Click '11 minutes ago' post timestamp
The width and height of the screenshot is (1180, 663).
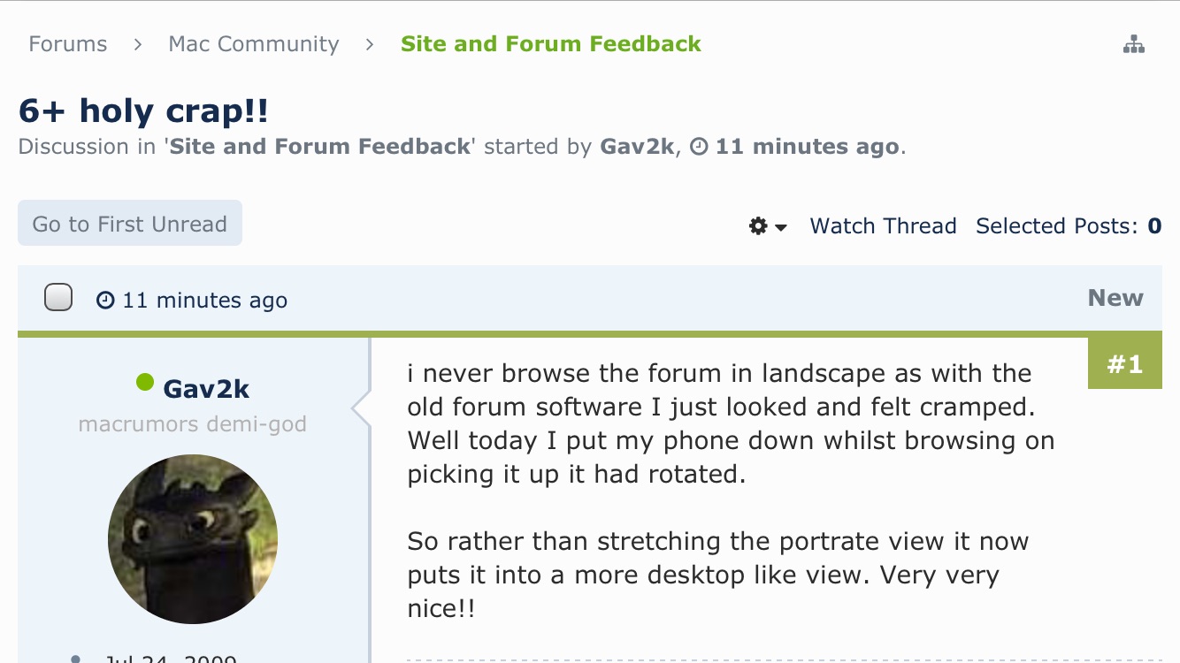click(x=205, y=301)
